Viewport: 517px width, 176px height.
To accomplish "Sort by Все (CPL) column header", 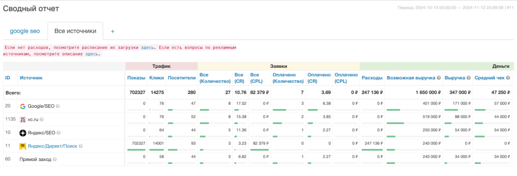I will pos(257,78).
